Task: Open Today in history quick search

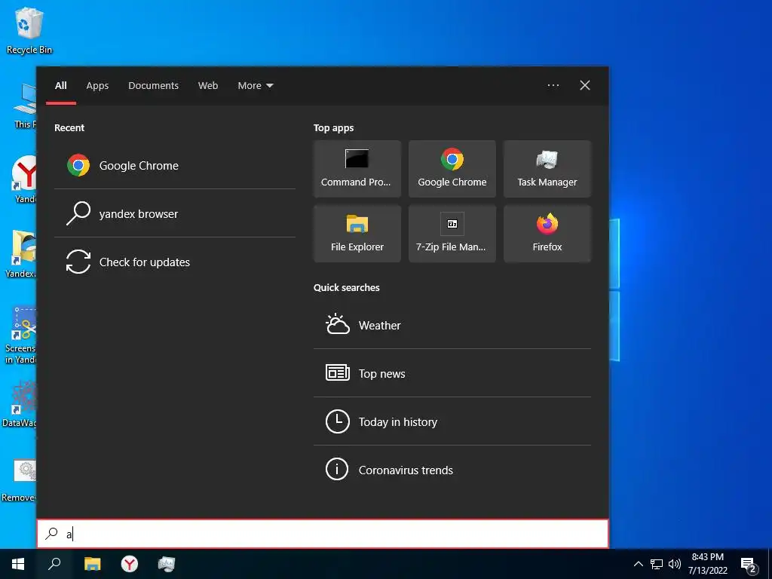Action: point(452,421)
